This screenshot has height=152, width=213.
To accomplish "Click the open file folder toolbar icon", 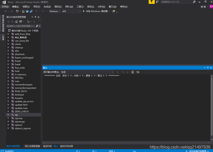I will tap(23, 11).
